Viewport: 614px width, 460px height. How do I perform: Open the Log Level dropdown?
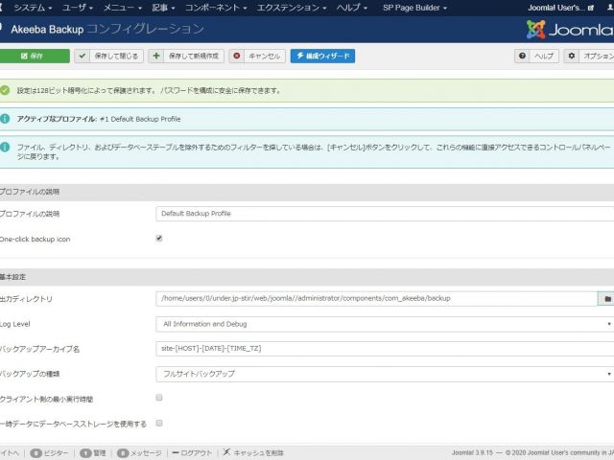point(385,324)
